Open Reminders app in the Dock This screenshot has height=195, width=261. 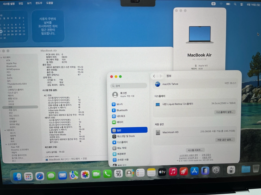click(140, 173)
